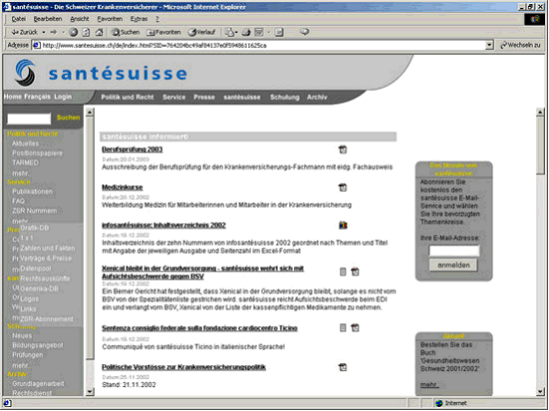
Task: Open the Datei menu
Action: (x=19, y=19)
